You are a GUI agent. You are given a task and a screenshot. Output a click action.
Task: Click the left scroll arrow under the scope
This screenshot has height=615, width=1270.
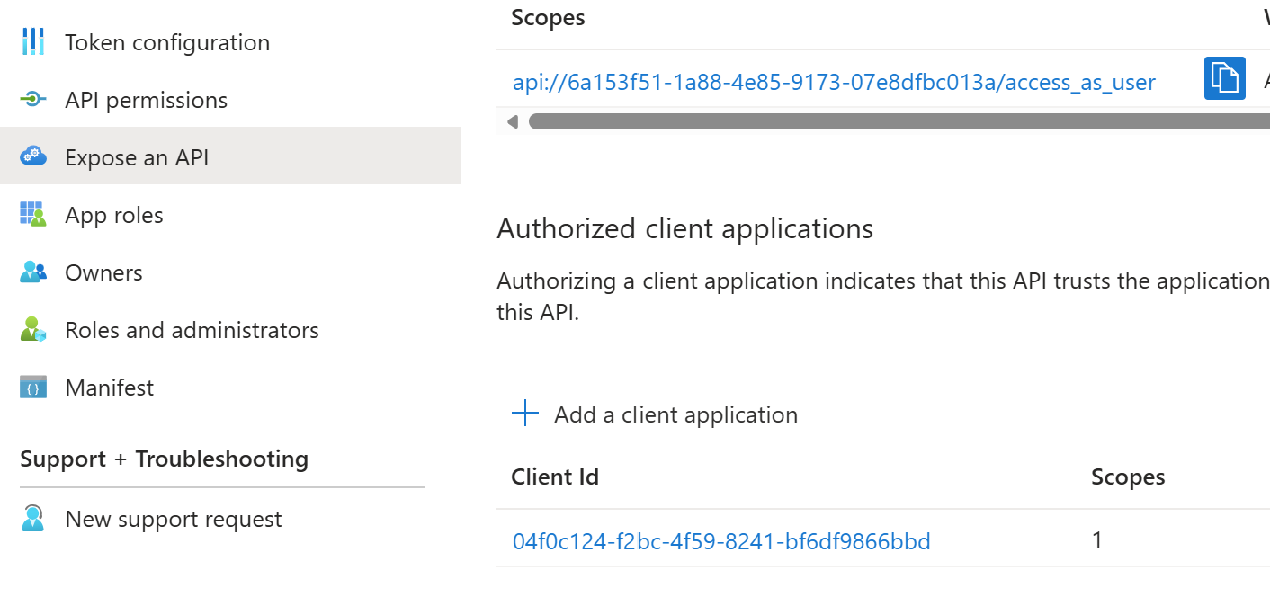(512, 120)
